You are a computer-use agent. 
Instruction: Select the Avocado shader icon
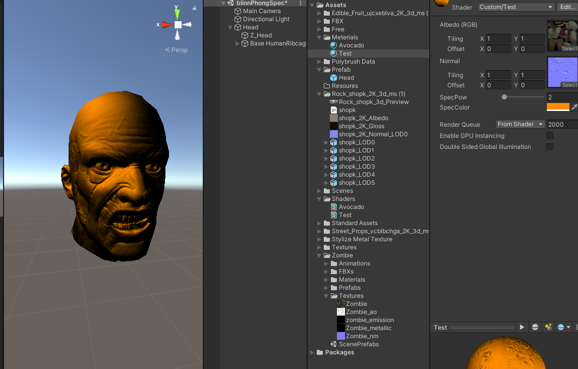[333, 207]
